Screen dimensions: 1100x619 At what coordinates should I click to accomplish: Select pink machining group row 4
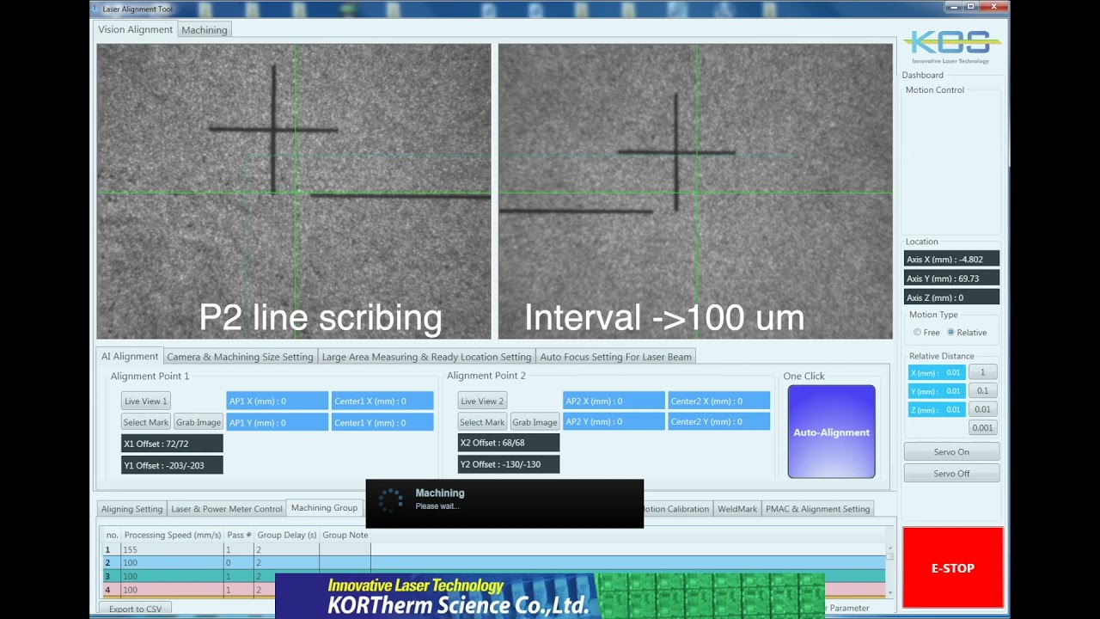[493, 590]
